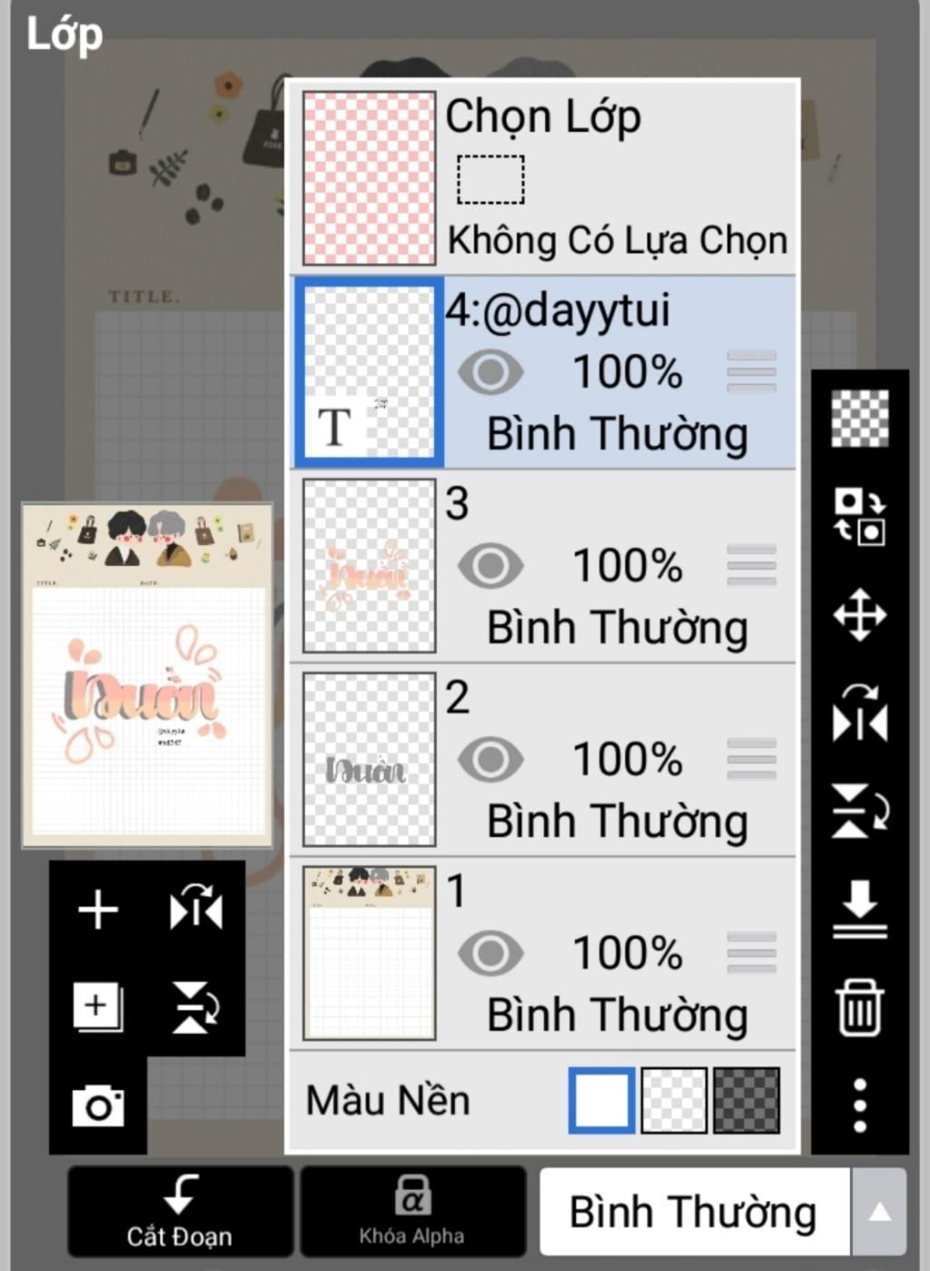This screenshot has height=1271, width=930.
Task: Open the Bình Thường blend mode selector
Action: [x=695, y=1212]
